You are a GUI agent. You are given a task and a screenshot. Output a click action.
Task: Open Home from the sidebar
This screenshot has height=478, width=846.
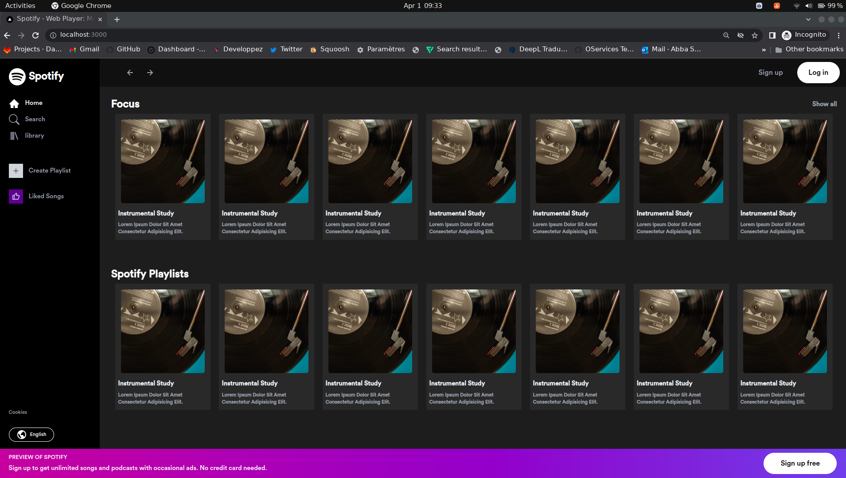pos(14,103)
